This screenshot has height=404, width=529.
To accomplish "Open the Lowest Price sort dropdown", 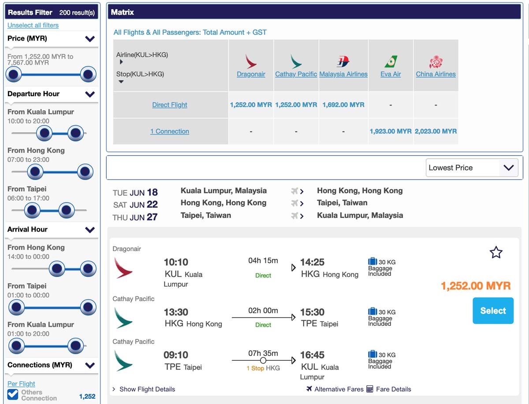I will coord(472,168).
